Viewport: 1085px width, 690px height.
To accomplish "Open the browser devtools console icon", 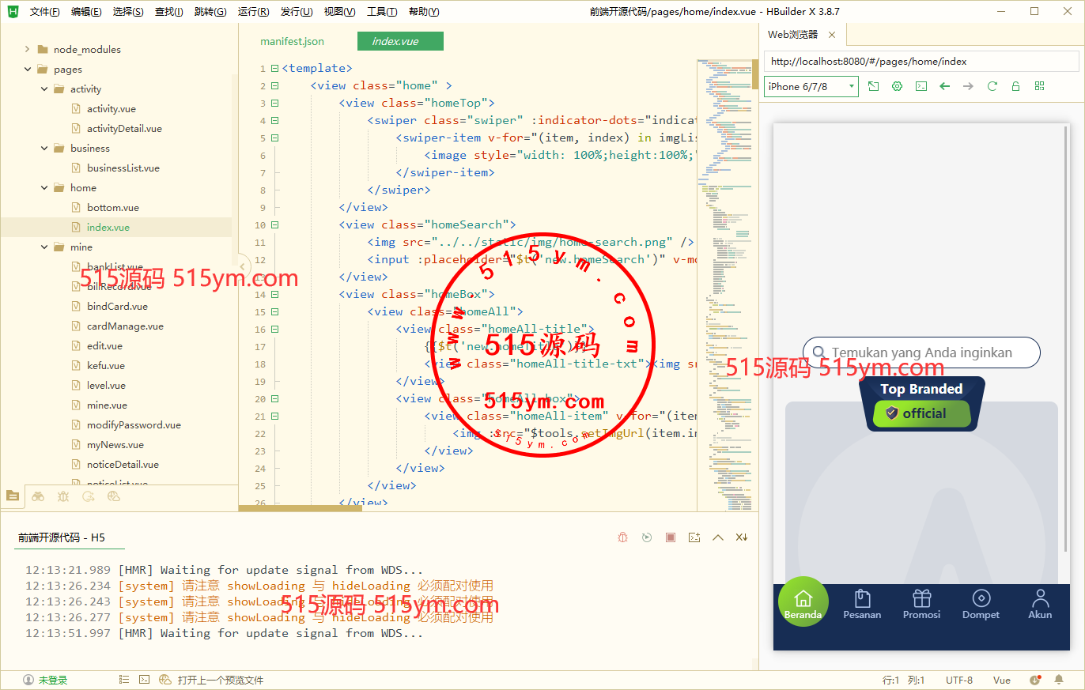I will (x=921, y=86).
